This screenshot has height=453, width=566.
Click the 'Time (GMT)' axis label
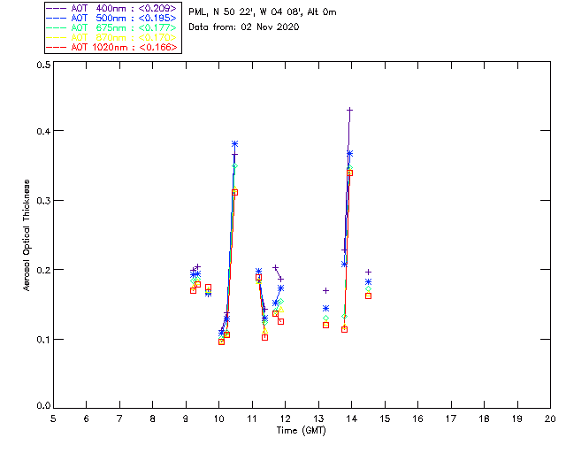coord(301,431)
